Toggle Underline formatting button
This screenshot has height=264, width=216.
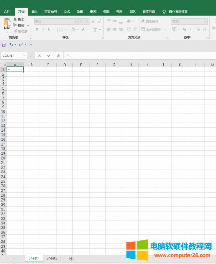pyautogui.click(x=49, y=29)
